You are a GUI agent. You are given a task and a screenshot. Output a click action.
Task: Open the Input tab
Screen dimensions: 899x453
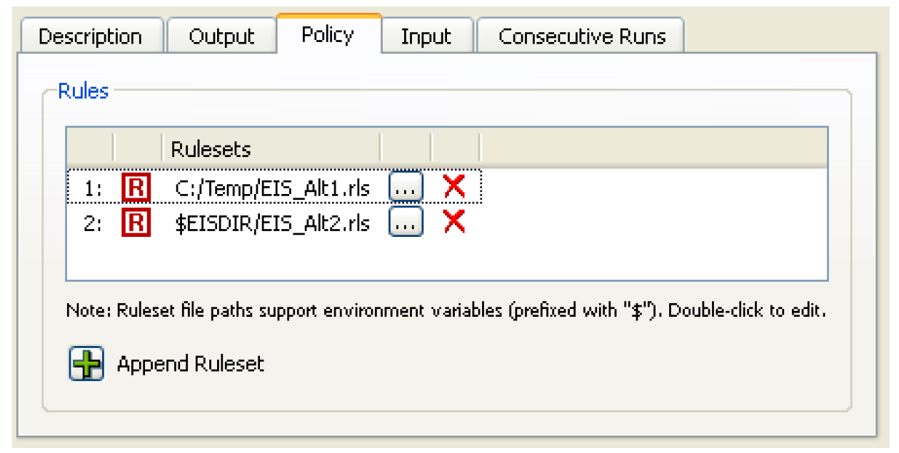point(426,36)
